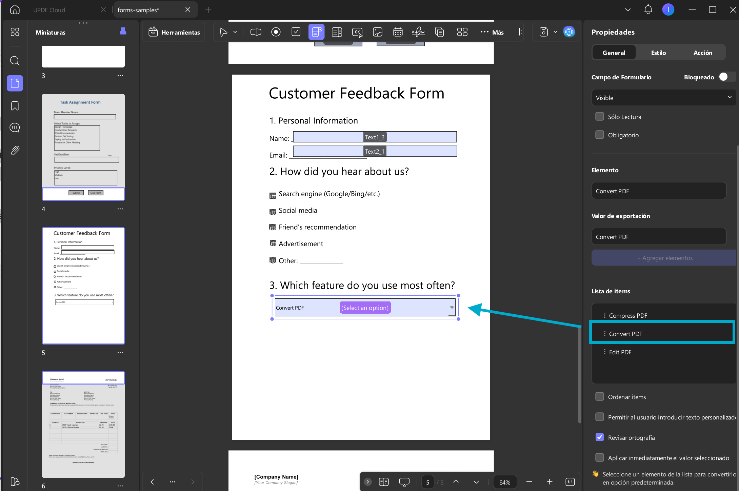Select the checkbox form tool
The width and height of the screenshot is (739, 491).
296,32
